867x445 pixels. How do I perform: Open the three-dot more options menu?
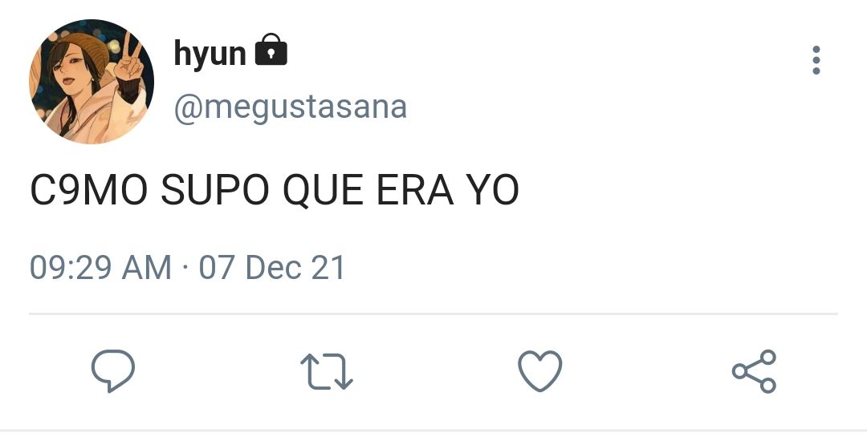click(816, 59)
